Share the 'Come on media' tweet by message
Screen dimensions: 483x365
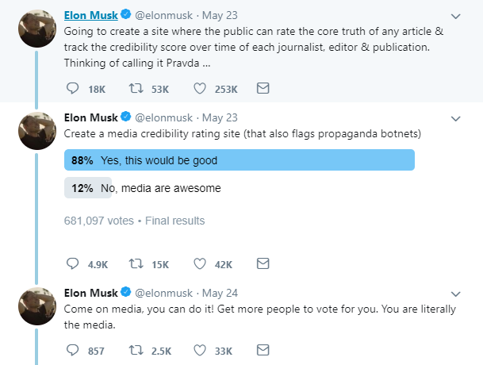point(263,349)
